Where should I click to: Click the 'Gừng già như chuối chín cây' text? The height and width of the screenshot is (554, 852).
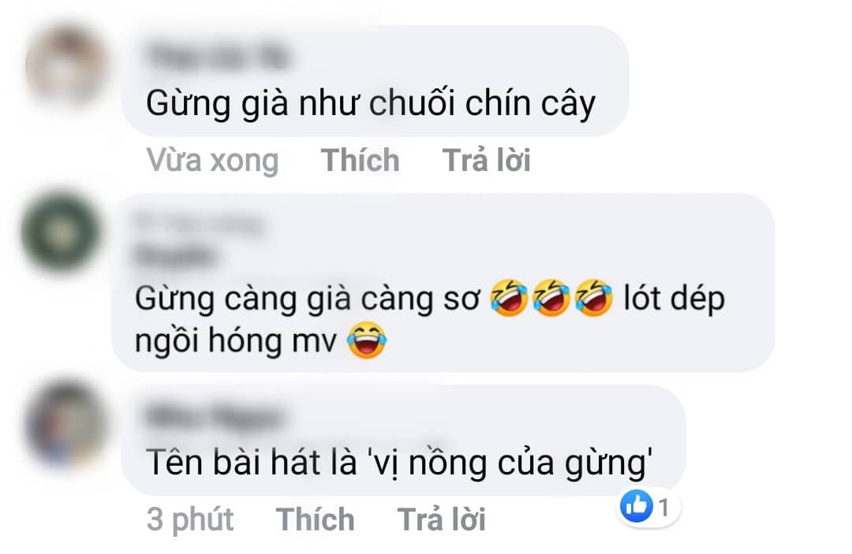pos(371,103)
